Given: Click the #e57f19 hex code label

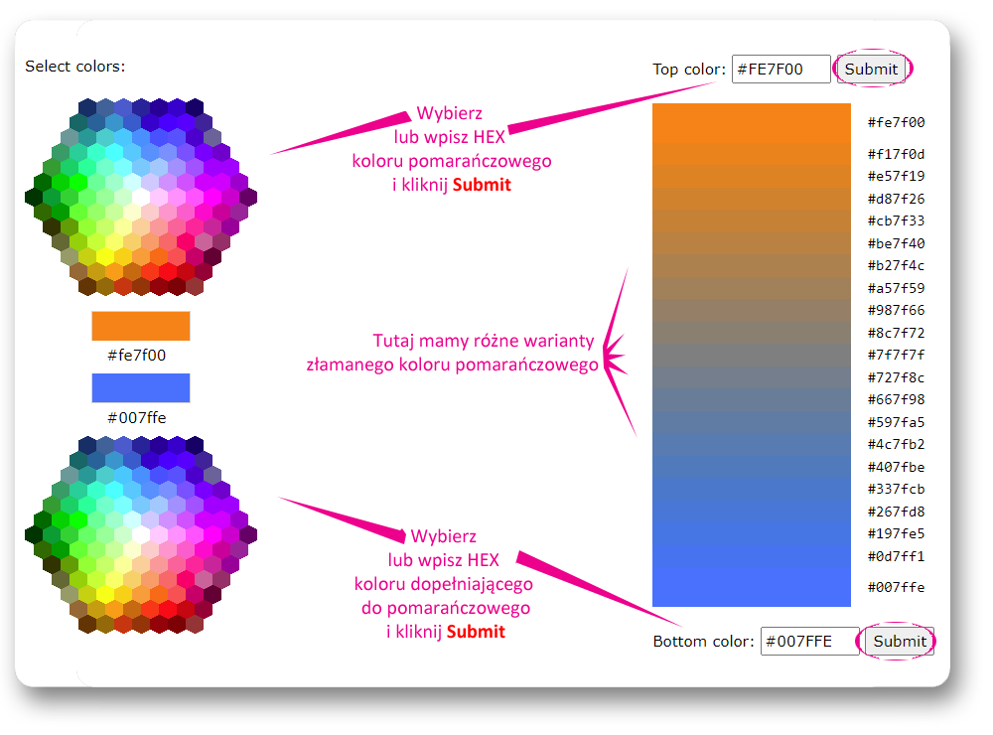Looking at the screenshot, I should click(x=896, y=177).
